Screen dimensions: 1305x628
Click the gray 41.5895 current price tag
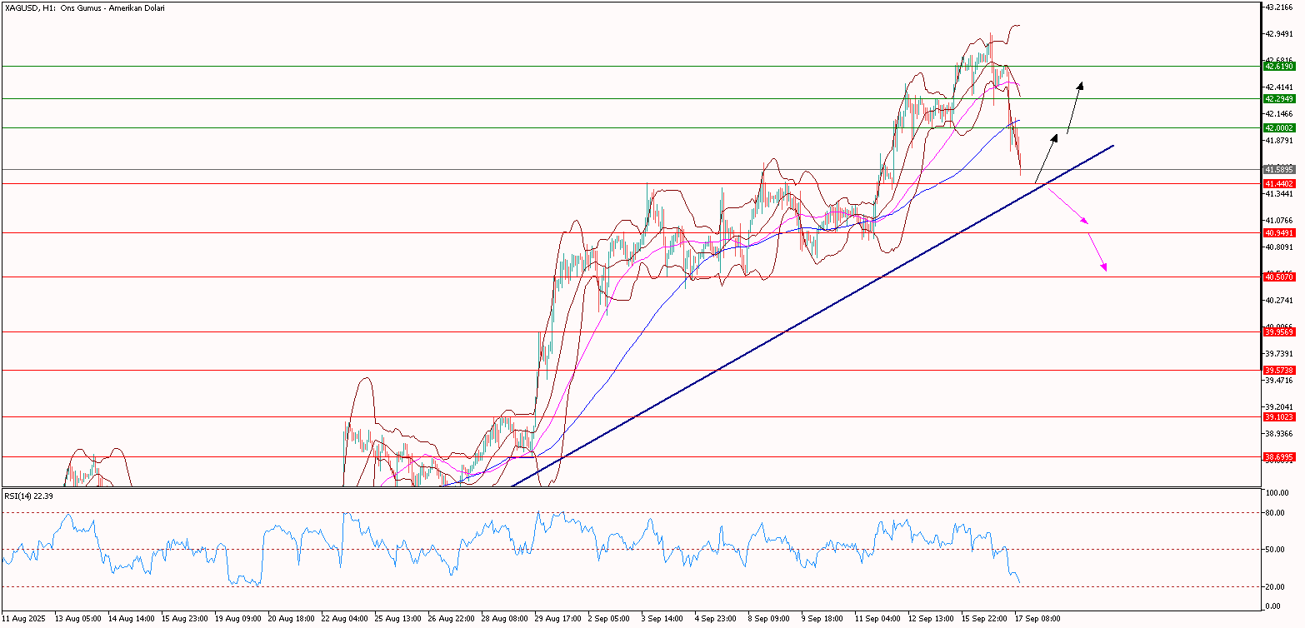point(1278,169)
